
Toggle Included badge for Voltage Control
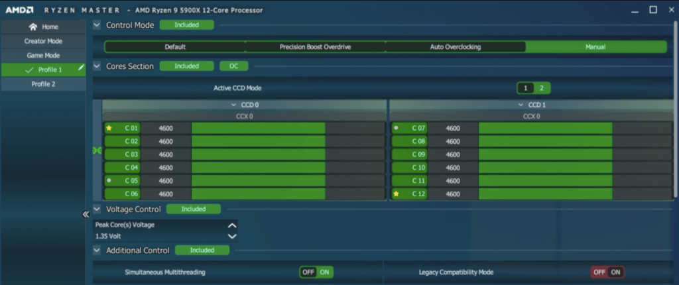pos(194,209)
